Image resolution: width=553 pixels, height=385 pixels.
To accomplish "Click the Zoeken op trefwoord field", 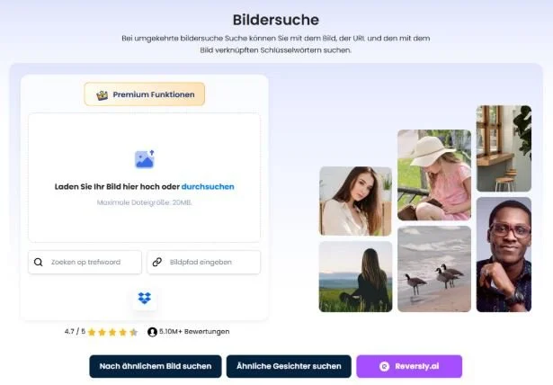I will click(x=85, y=262).
